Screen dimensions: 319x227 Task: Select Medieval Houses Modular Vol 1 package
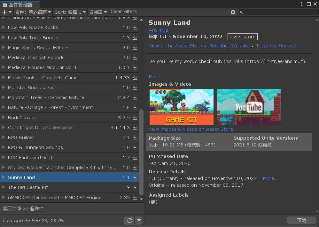point(69,67)
